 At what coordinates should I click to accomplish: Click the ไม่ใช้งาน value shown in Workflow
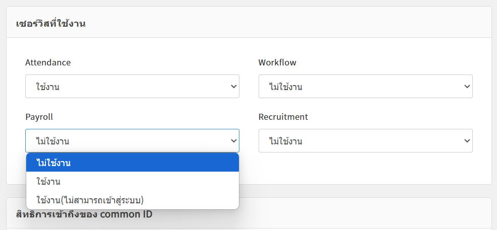click(286, 87)
